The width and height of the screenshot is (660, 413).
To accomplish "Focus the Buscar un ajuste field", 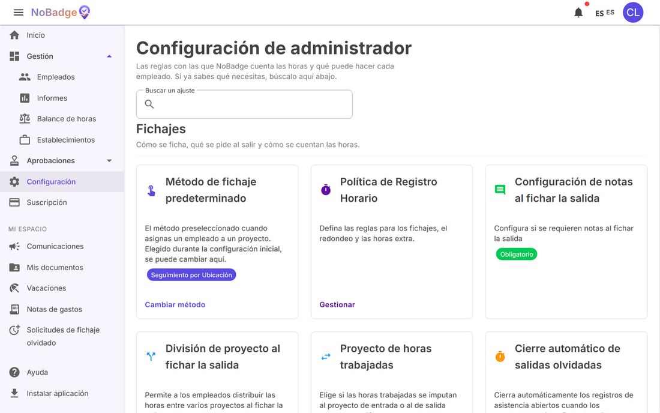I will click(244, 104).
